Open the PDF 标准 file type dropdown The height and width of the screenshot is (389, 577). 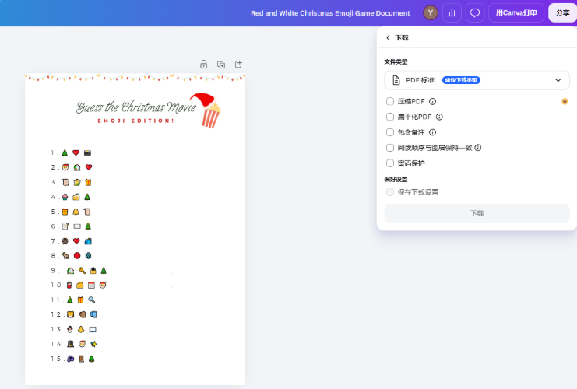[477, 80]
